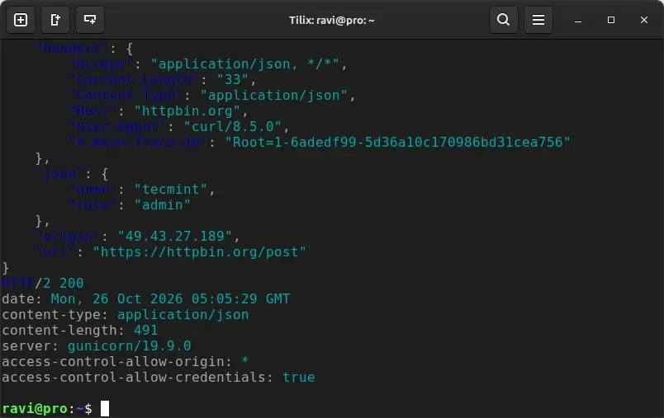Click the Content-Type value "application/json",
664x418 pixels.
[x=277, y=95]
